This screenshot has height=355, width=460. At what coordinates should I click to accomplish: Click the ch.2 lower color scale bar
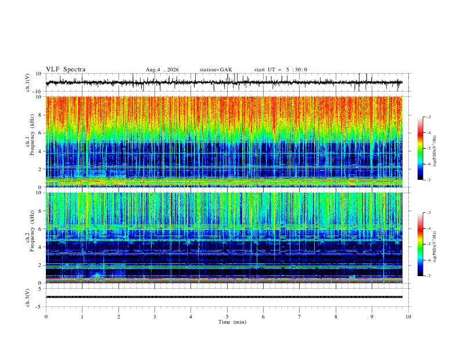420,244
